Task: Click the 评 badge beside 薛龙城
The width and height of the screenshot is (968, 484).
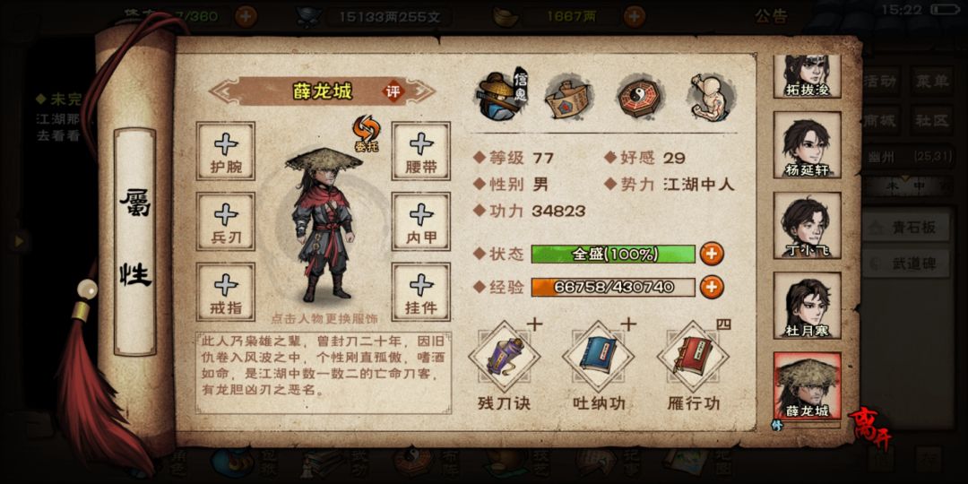Action: coord(393,92)
